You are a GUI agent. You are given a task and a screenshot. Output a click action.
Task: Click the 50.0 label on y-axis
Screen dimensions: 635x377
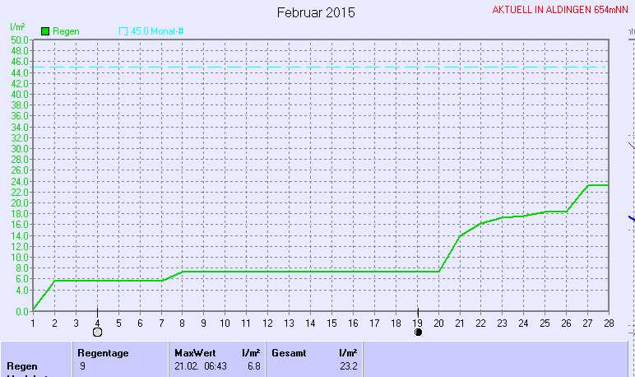point(20,40)
